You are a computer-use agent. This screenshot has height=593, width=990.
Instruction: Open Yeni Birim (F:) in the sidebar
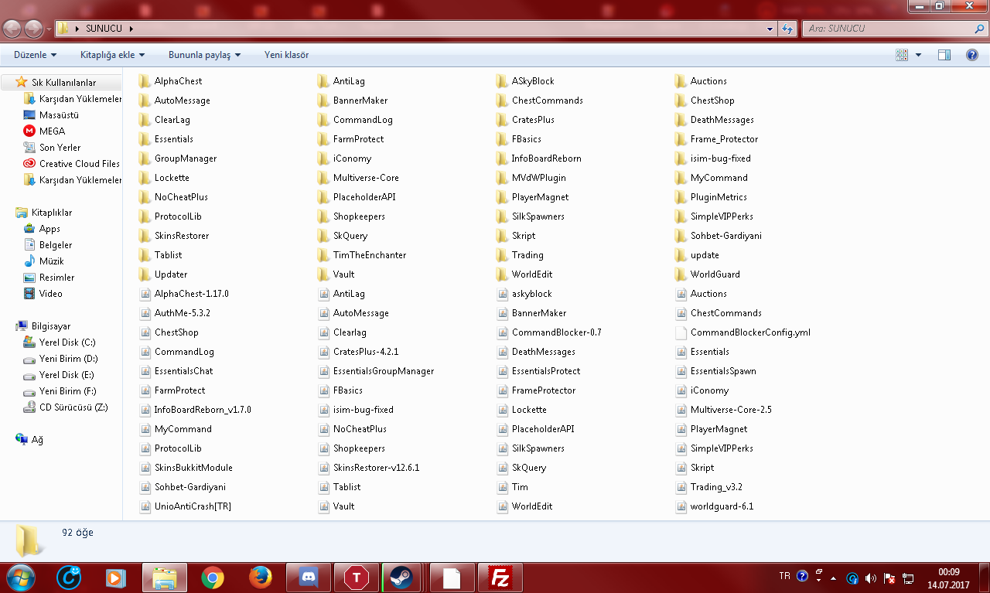point(68,391)
